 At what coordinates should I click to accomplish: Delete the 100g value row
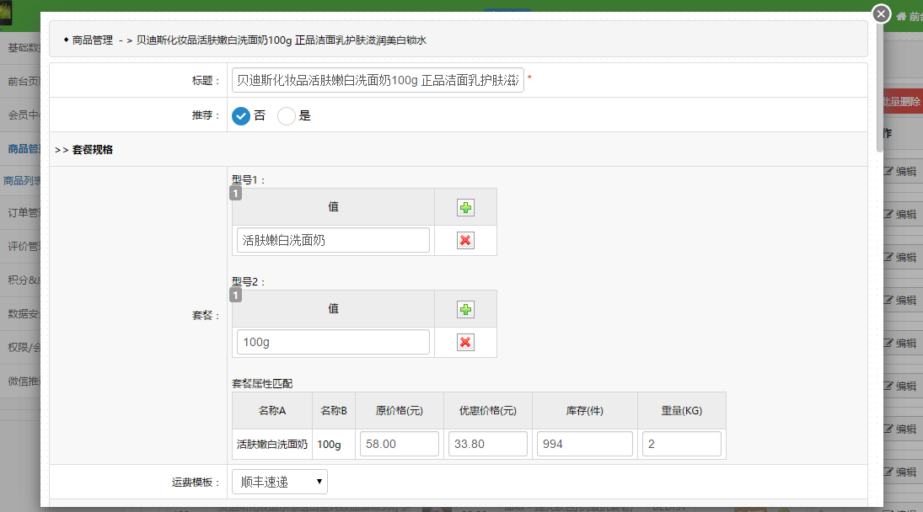pos(465,342)
